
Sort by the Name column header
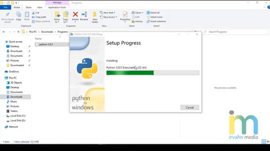click(38, 39)
